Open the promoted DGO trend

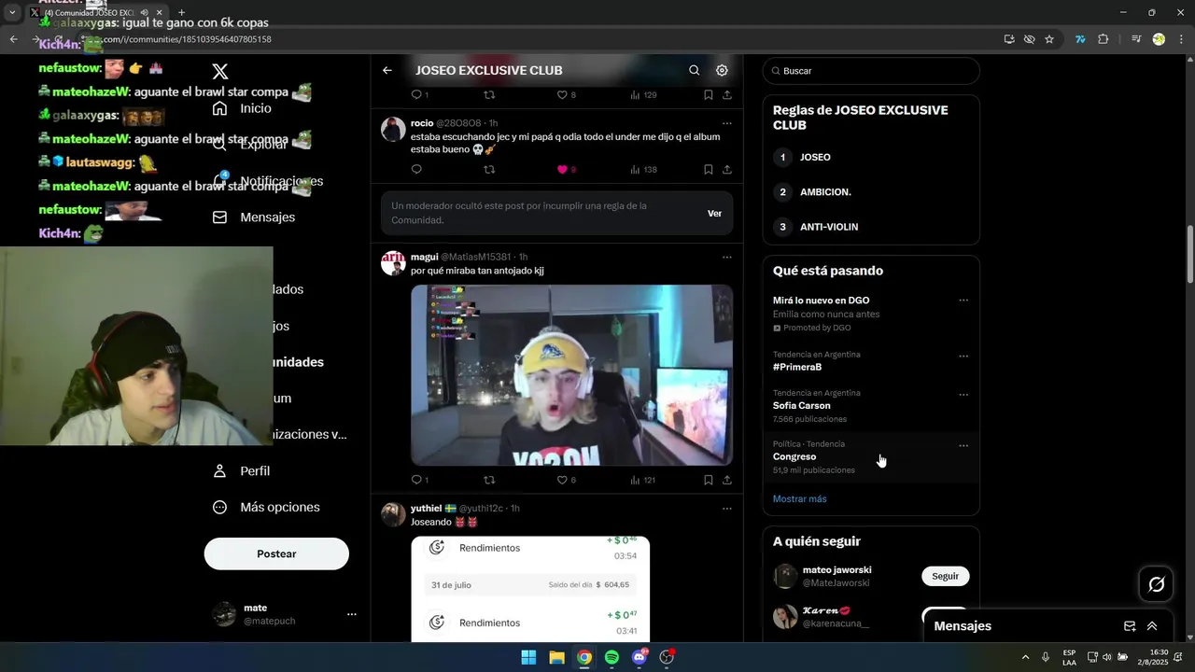[x=871, y=314]
